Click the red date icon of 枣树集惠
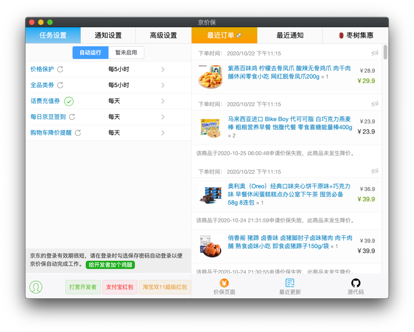 [341, 35]
